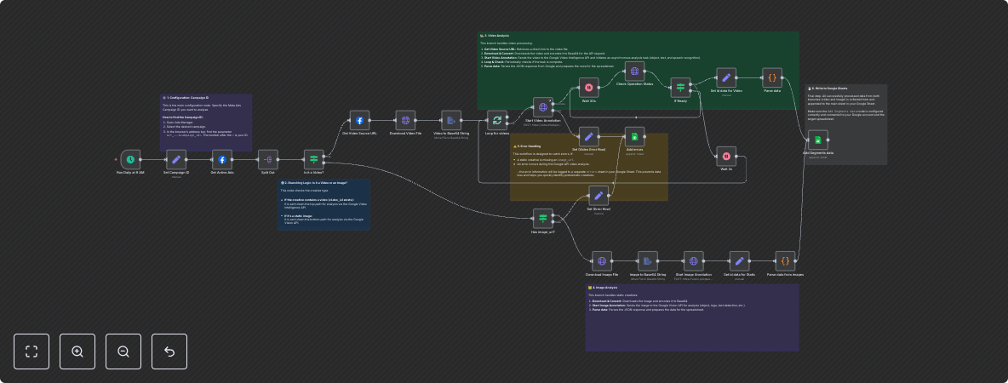
Task: Zoom out of the workflow canvas
Action: tap(123, 352)
